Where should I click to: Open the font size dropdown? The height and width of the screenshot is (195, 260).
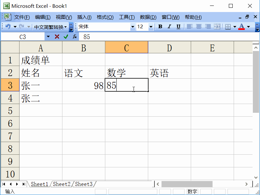tap(150, 27)
